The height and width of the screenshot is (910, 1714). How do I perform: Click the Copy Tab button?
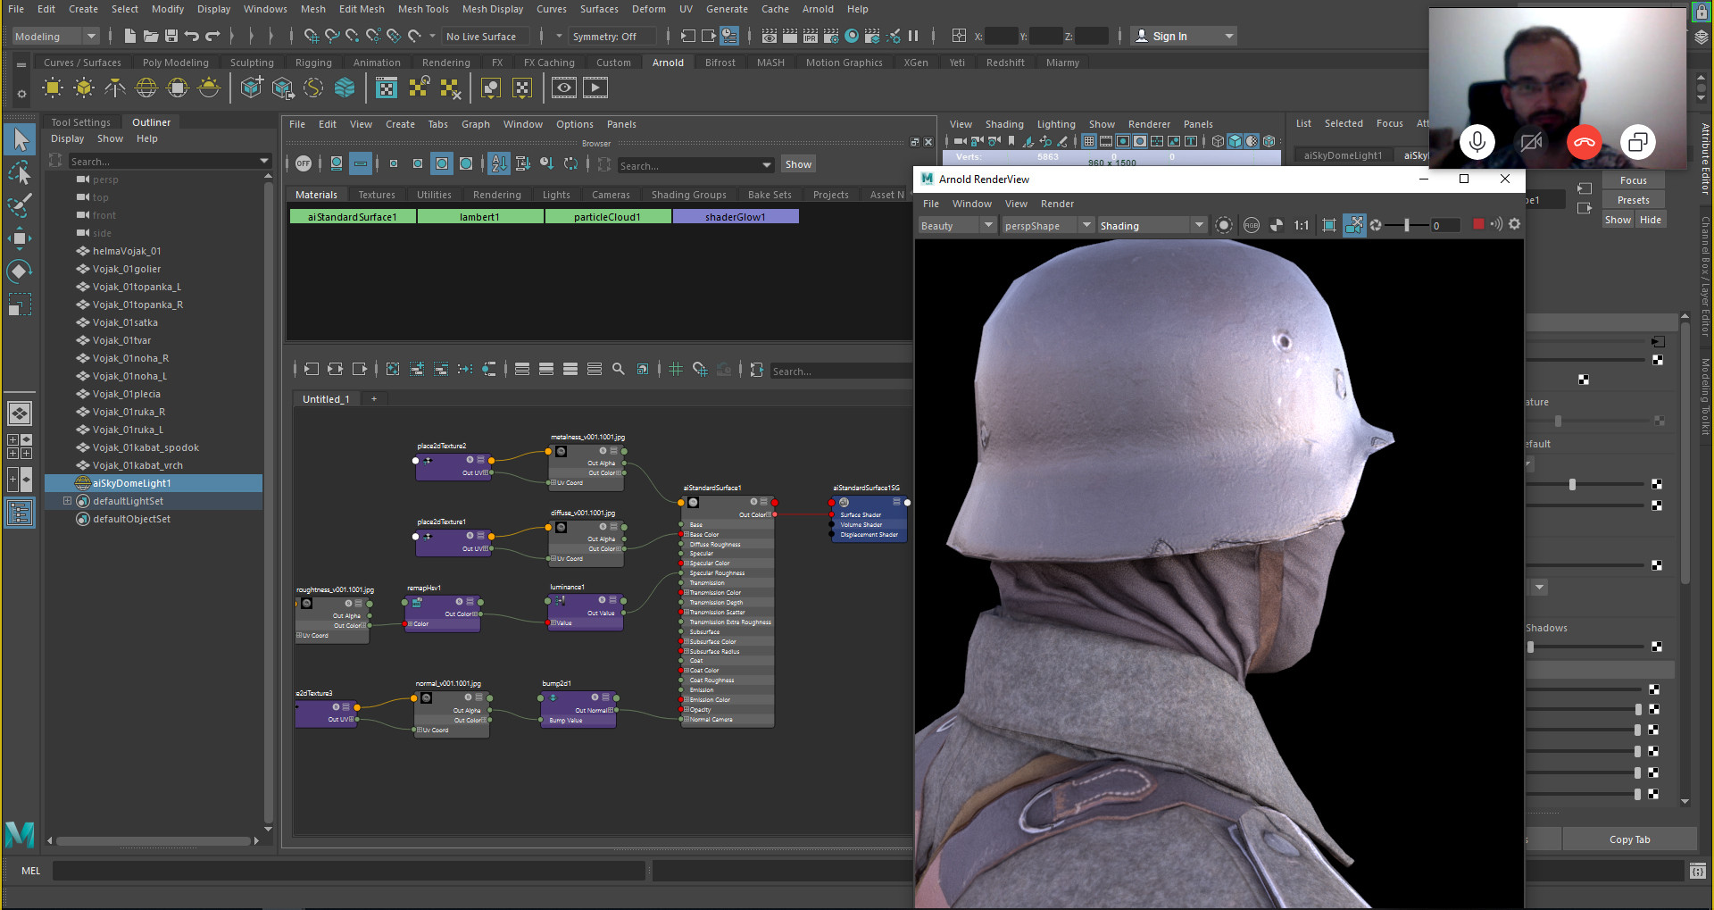click(1629, 839)
